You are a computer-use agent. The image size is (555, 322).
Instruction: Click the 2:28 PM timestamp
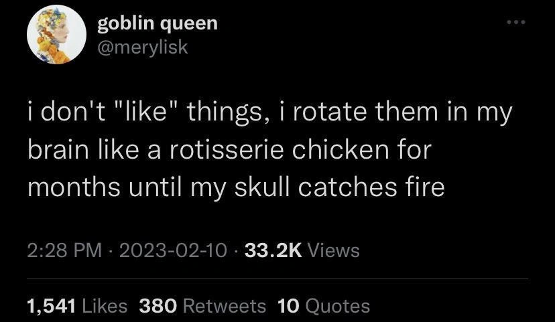coord(65,250)
